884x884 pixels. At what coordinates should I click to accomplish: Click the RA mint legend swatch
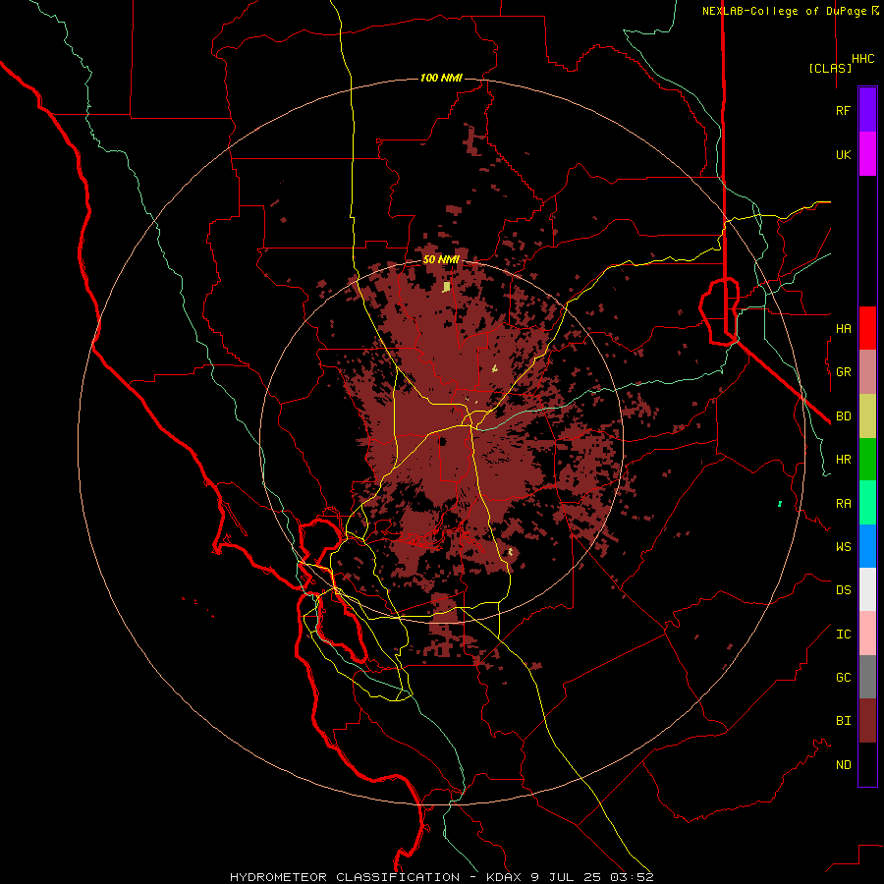point(867,503)
